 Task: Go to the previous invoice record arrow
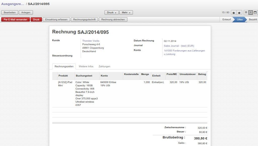click(234, 13)
